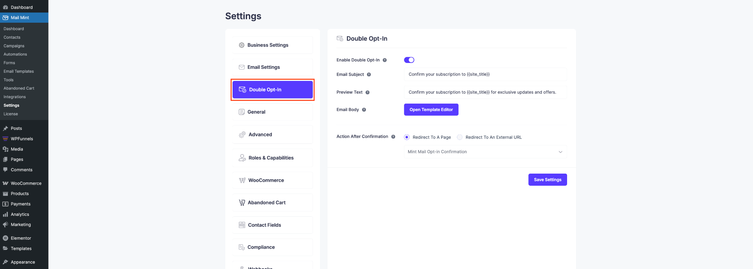Open License in Mail Mint submenu
This screenshot has width=753, height=269.
click(11, 114)
